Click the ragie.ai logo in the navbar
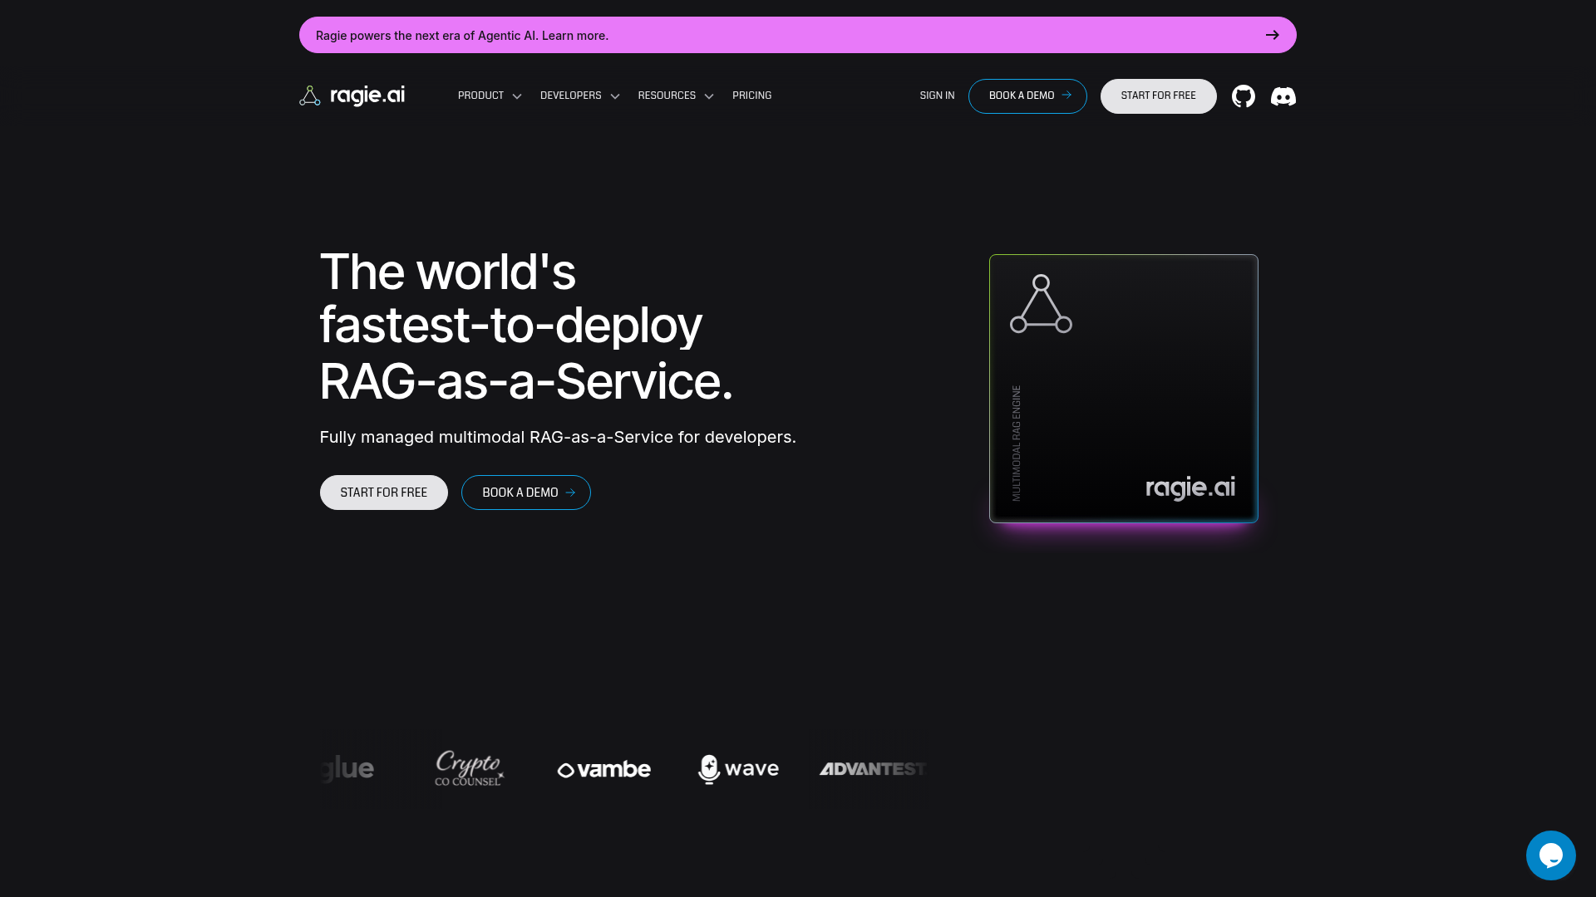This screenshot has width=1596, height=897. tap(352, 96)
